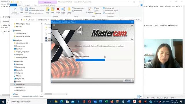Click the Este equipo breadcrumb in address bar

tap(32, 20)
